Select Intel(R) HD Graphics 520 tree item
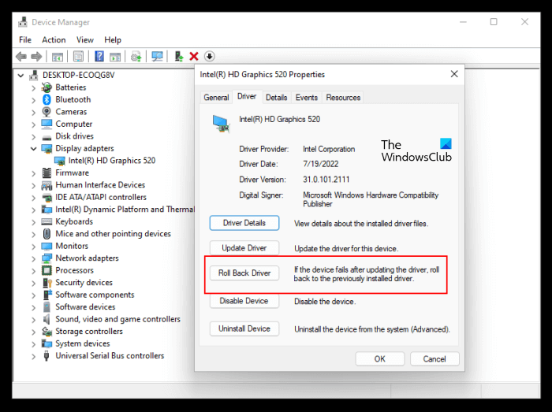Viewport: 552px width, 412px height. (x=112, y=161)
